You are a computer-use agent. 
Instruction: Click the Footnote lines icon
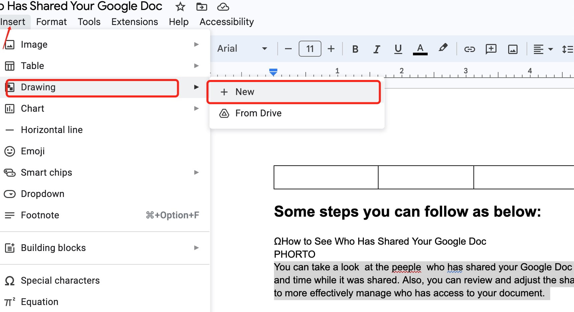[x=10, y=215]
